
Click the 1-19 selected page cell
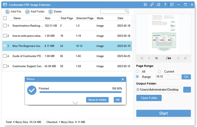pos(79,36)
